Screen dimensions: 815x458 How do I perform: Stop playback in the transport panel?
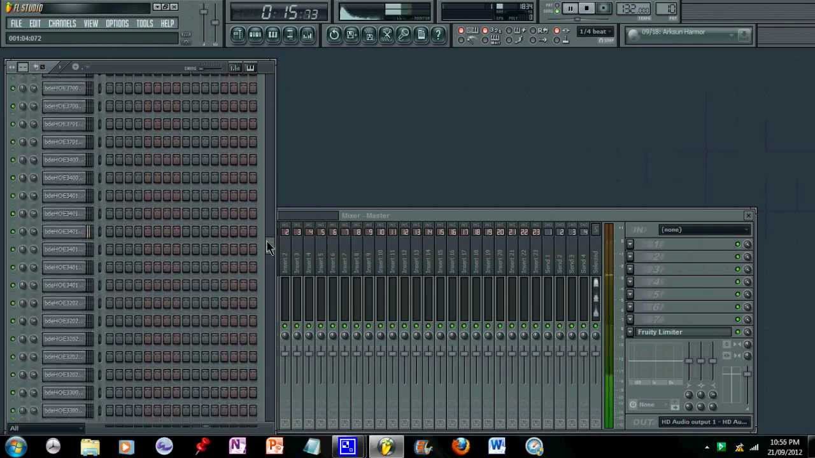coord(586,9)
